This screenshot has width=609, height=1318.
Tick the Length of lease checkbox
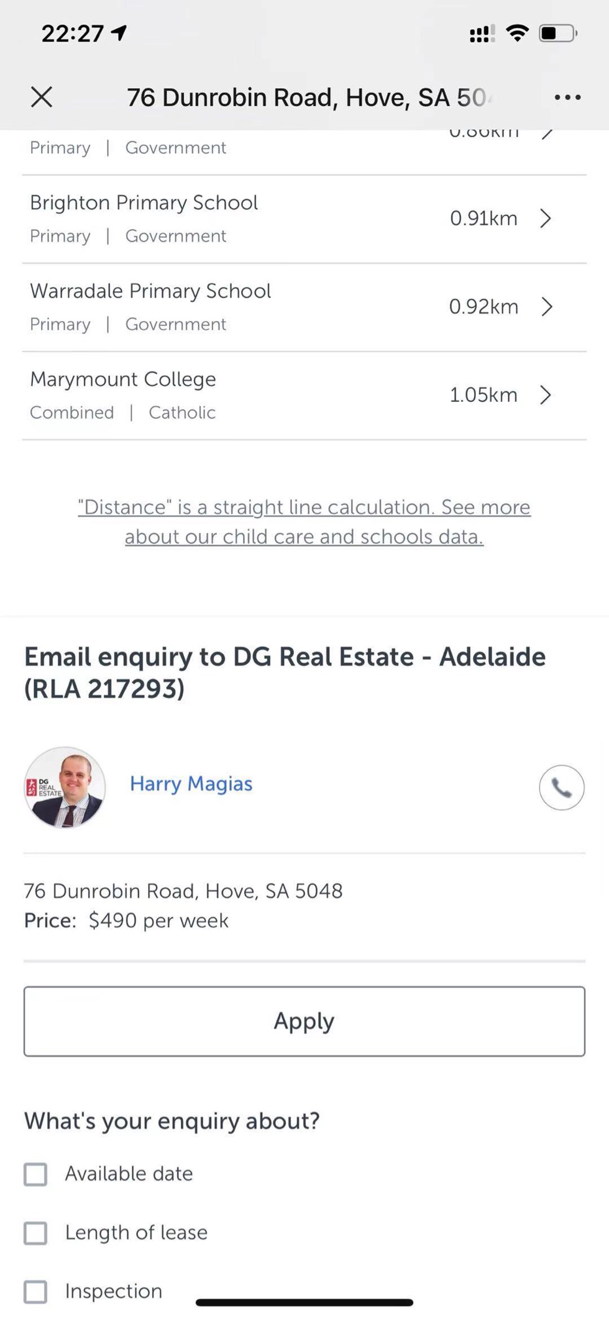tap(35, 1233)
